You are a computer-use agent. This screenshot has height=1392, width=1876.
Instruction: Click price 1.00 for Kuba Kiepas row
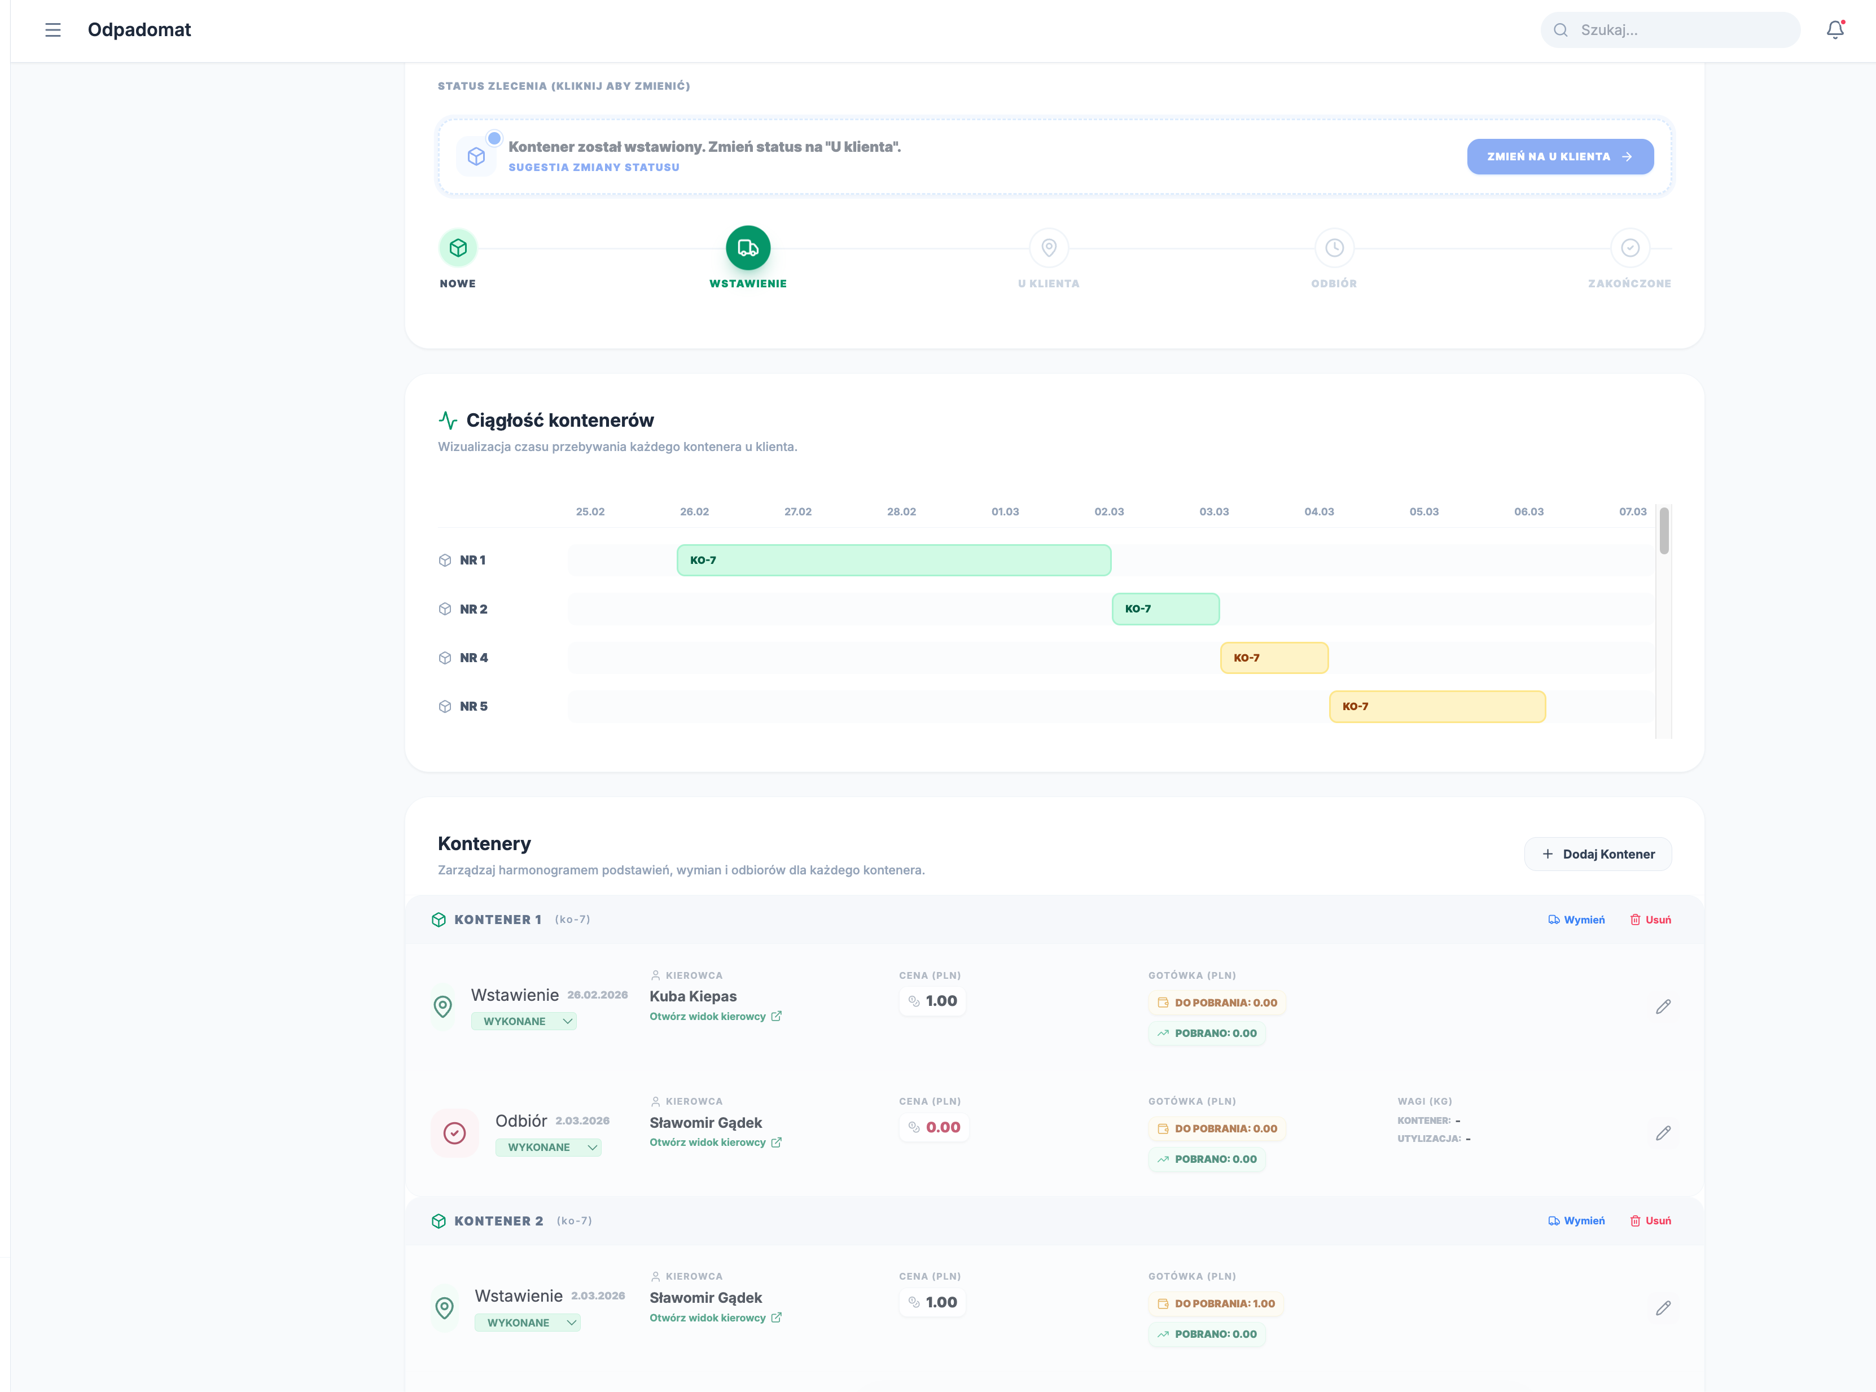coord(932,1001)
